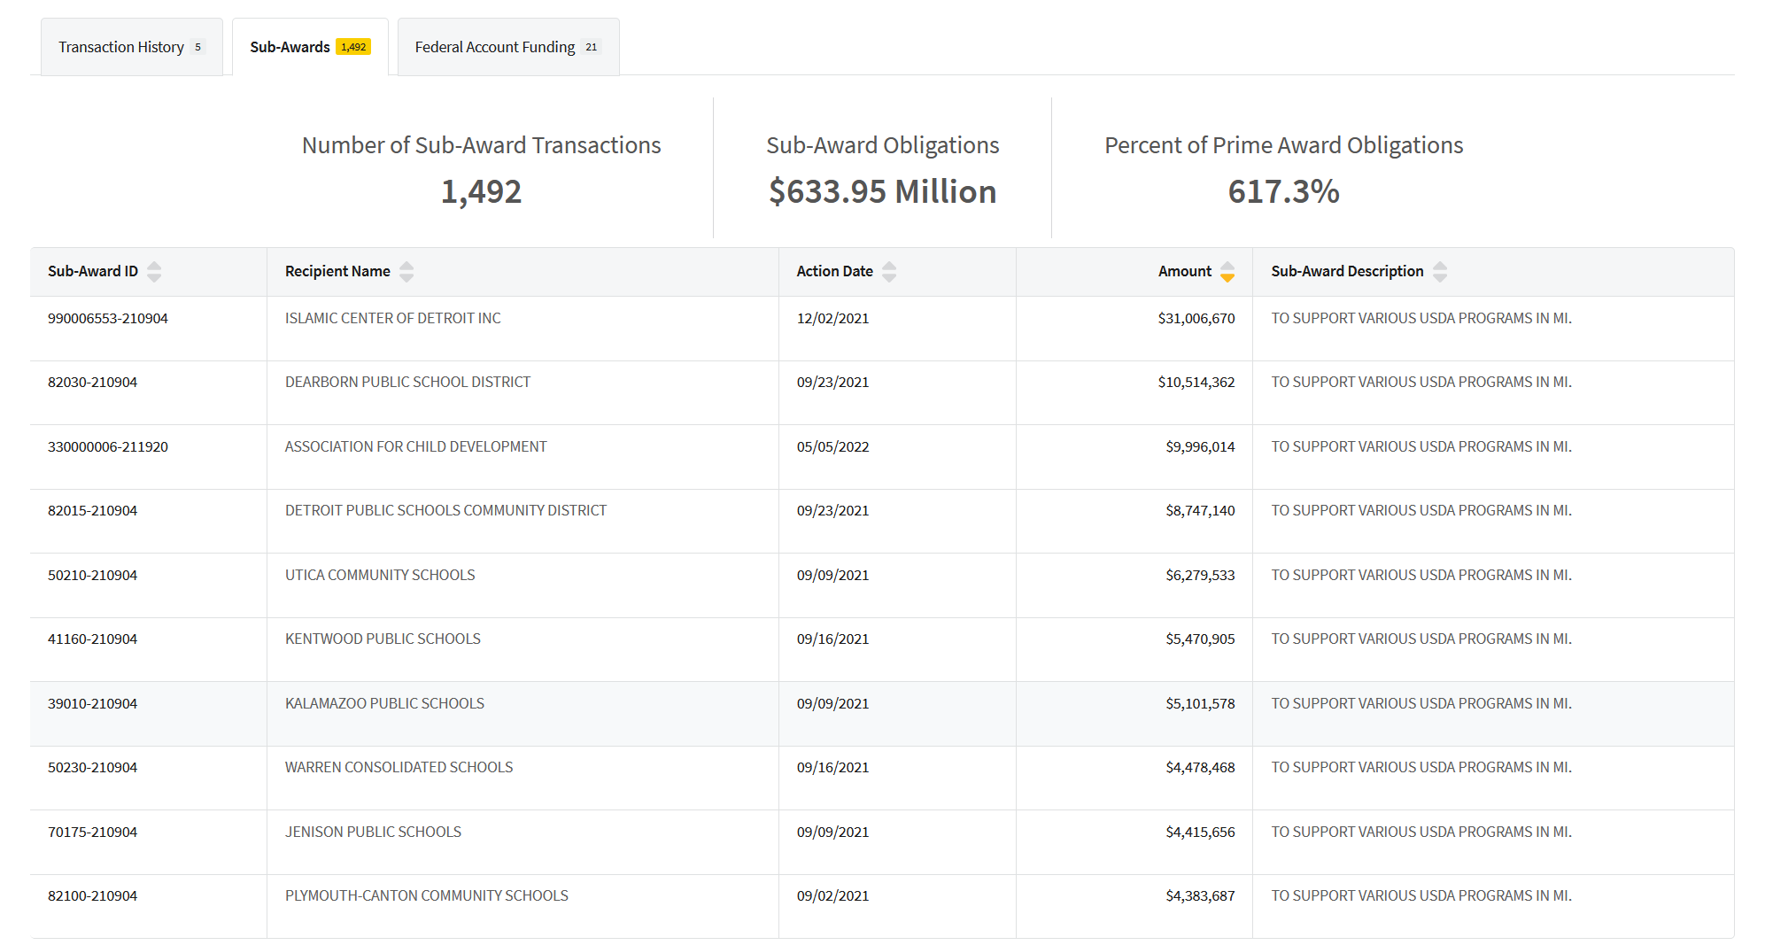Screen dimensions: 1765x945
Task: Switch to Federal Account Funding tab
Action: point(508,47)
